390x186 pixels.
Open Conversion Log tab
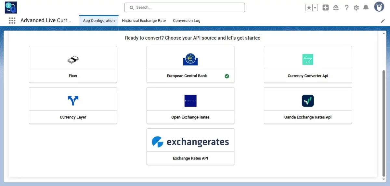tap(187, 20)
